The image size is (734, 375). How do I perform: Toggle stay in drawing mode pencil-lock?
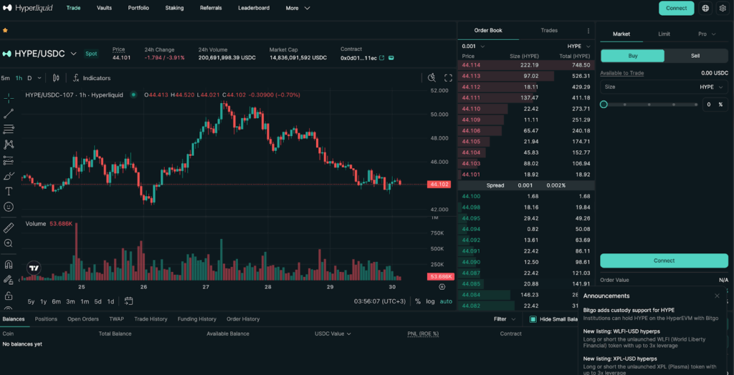pos(9,280)
